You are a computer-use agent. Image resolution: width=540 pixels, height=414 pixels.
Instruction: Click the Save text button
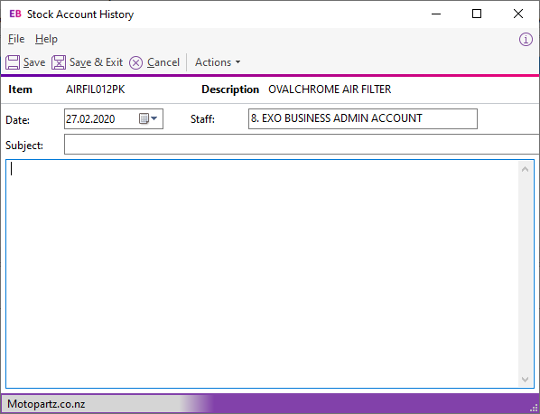(x=34, y=62)
